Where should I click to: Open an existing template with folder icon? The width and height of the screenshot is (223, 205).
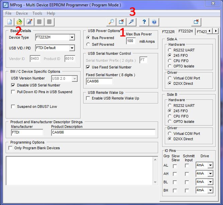(x=19, y=22)
